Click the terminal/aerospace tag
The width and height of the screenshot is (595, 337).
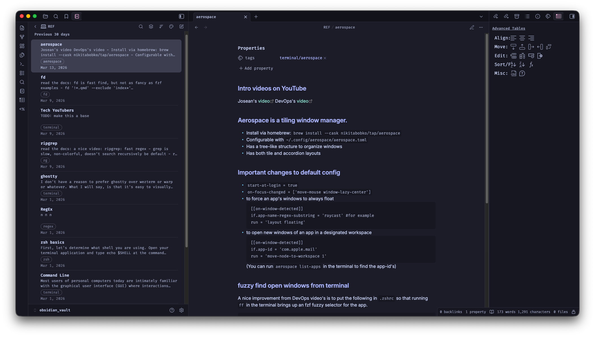point(301,58)
